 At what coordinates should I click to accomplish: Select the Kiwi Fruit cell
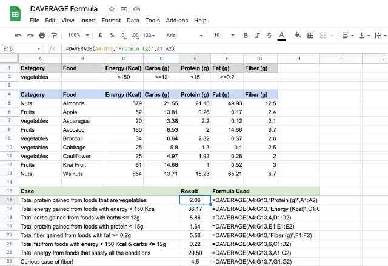click(x=82, y=165)
